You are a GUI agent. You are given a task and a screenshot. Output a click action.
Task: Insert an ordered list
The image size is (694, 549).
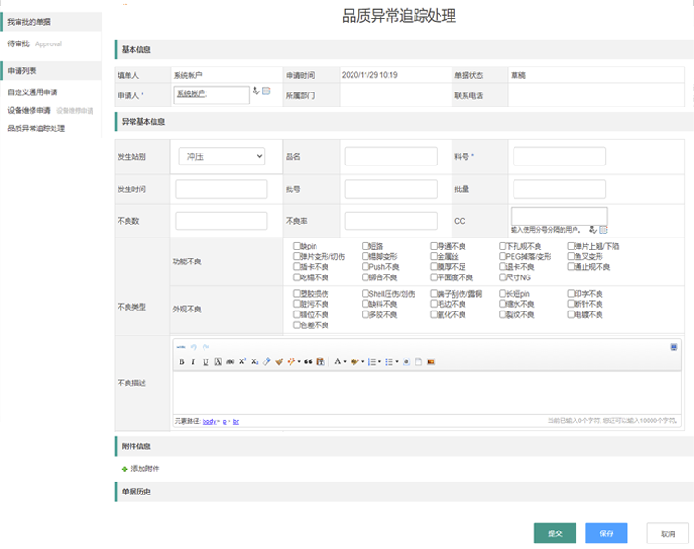[372, 361]
